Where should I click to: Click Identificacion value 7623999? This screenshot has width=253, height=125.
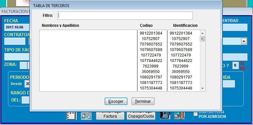pos(181,66)
